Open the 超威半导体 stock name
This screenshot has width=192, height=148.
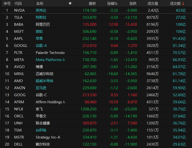[x=44, y=81]
